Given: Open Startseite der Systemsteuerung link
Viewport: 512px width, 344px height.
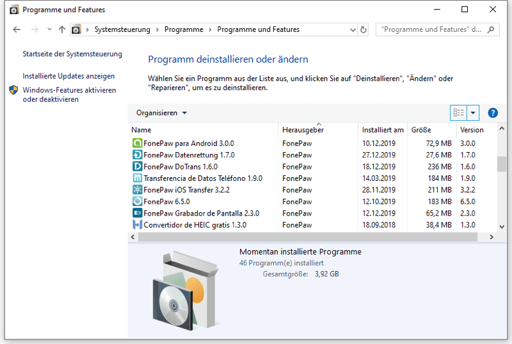Looking at the screenshot, I should click(72, 54).
